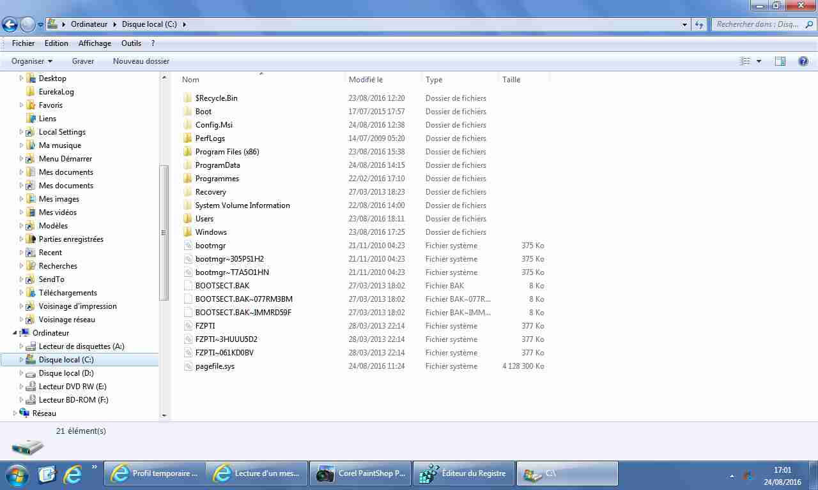Click the Graver toolbar button
Image resolution: width=818 pixels, height=490 pixels.
click(x=83, y=61)
